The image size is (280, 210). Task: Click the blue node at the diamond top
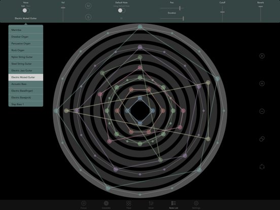140,98
